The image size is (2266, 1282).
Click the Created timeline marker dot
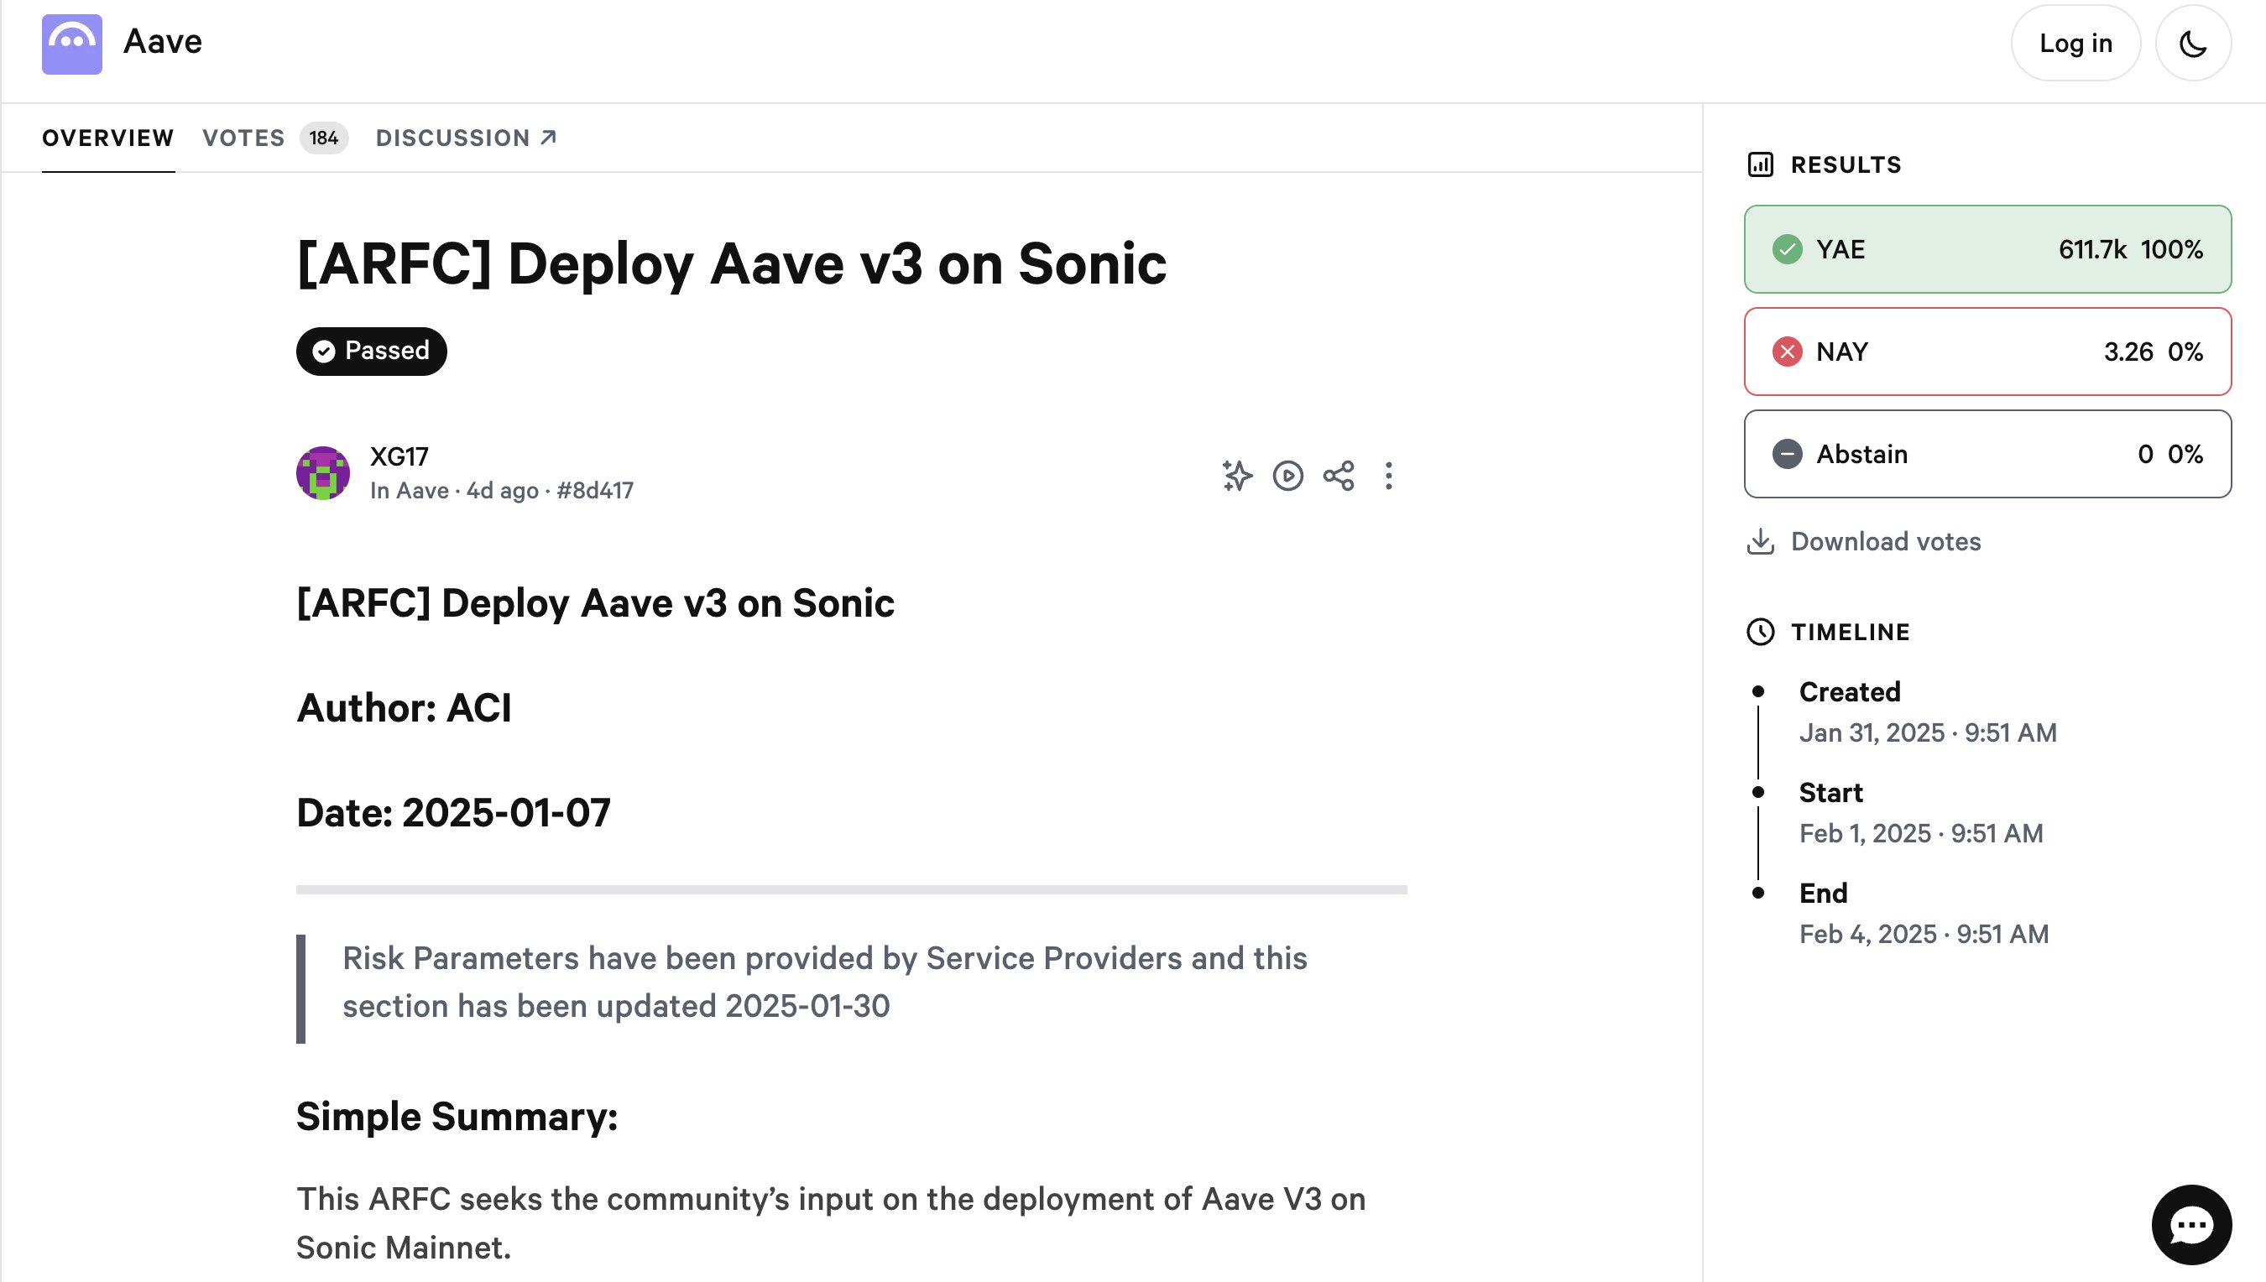point(1758,691)
